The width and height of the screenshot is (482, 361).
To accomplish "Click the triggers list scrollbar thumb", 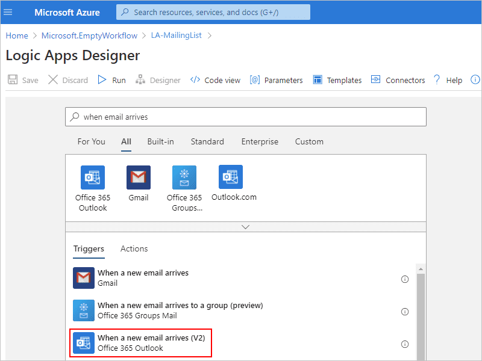I will click(x=421, y=317).
